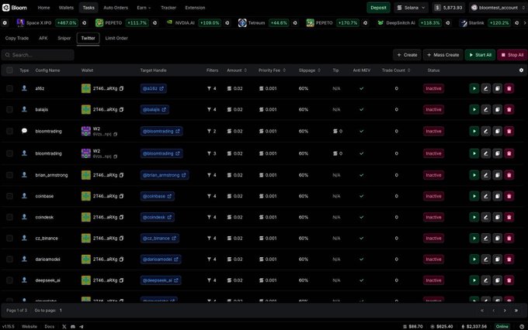
Task: Open the bloomtest_account dropdown
Action: point(498,8)
